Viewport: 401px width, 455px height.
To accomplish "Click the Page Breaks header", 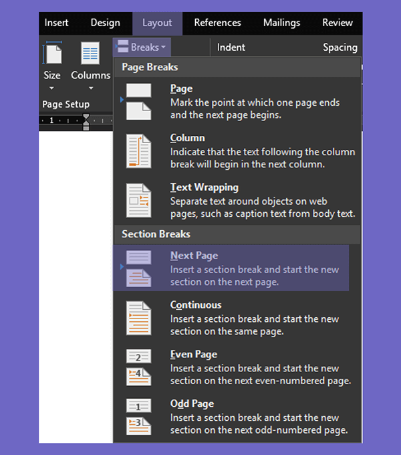I will click(237, 67).
